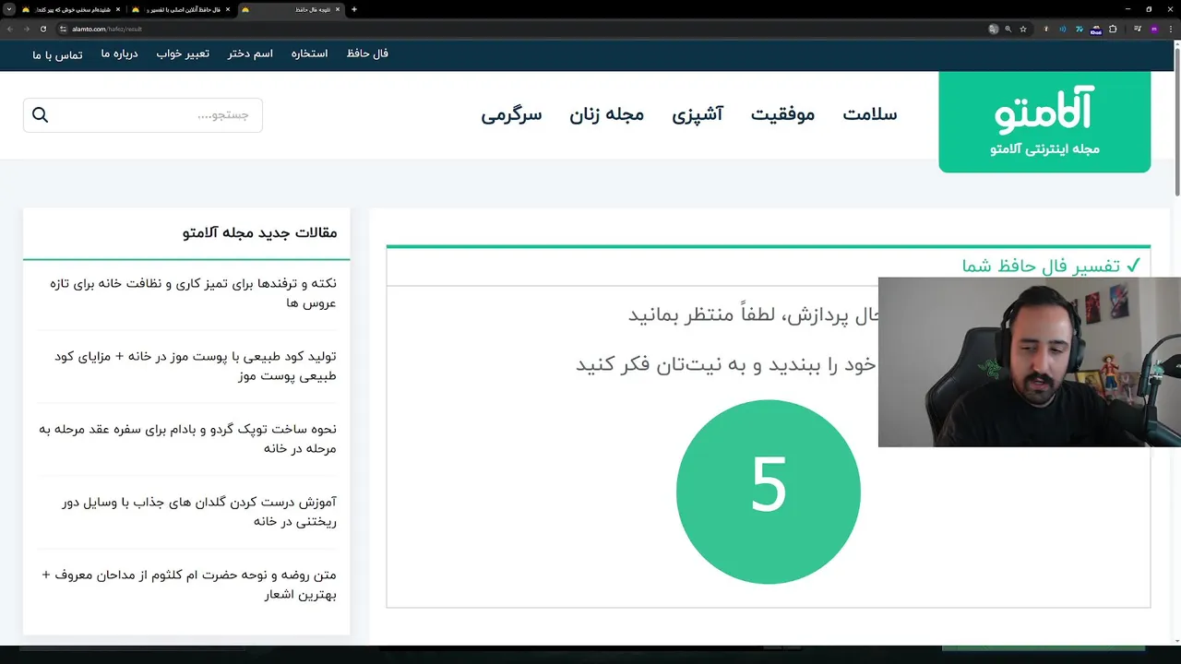Open article about تمیز کاری و نظافت خانه
The image size is (1181, 664).
coord(193,292)
